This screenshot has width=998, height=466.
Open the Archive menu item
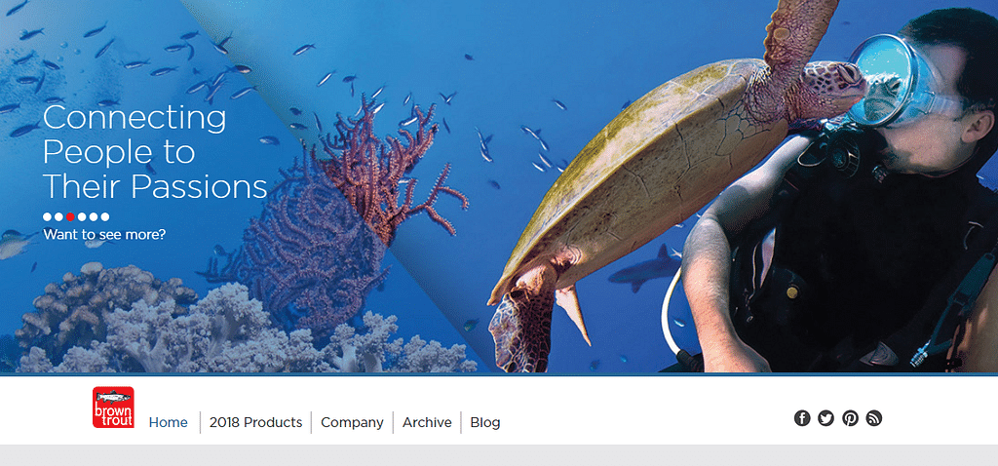[x=427, y=423]
